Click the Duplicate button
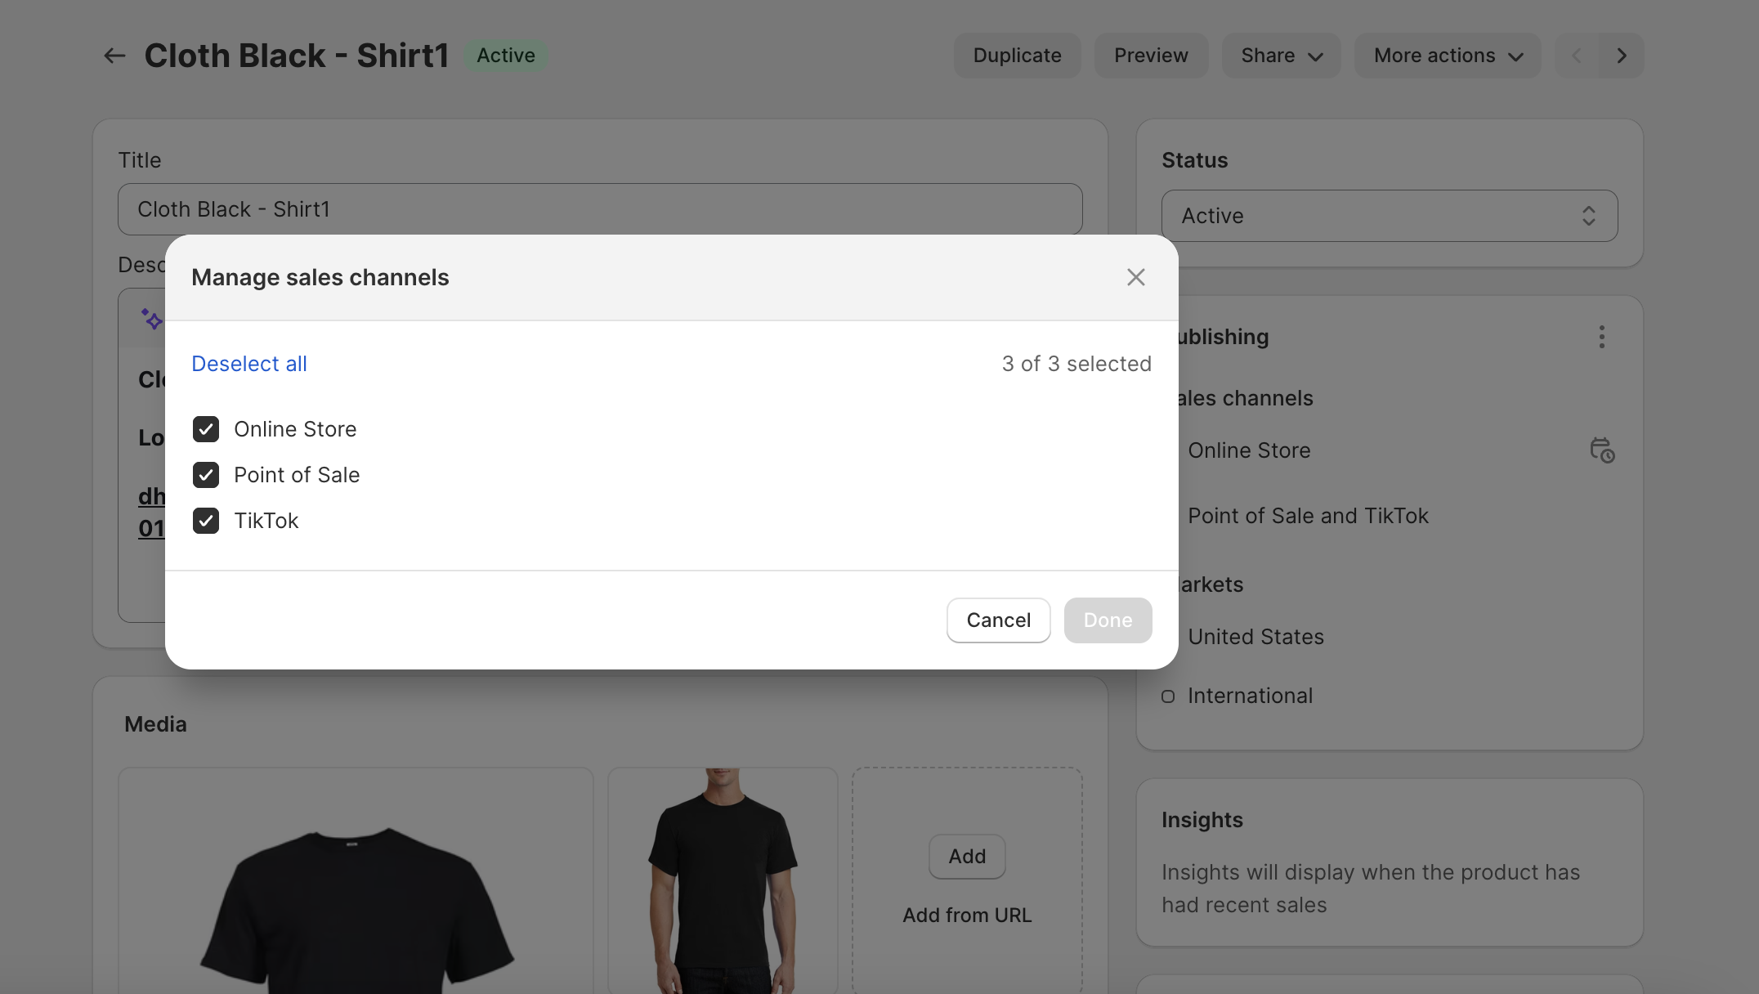 coord(1017,56)
